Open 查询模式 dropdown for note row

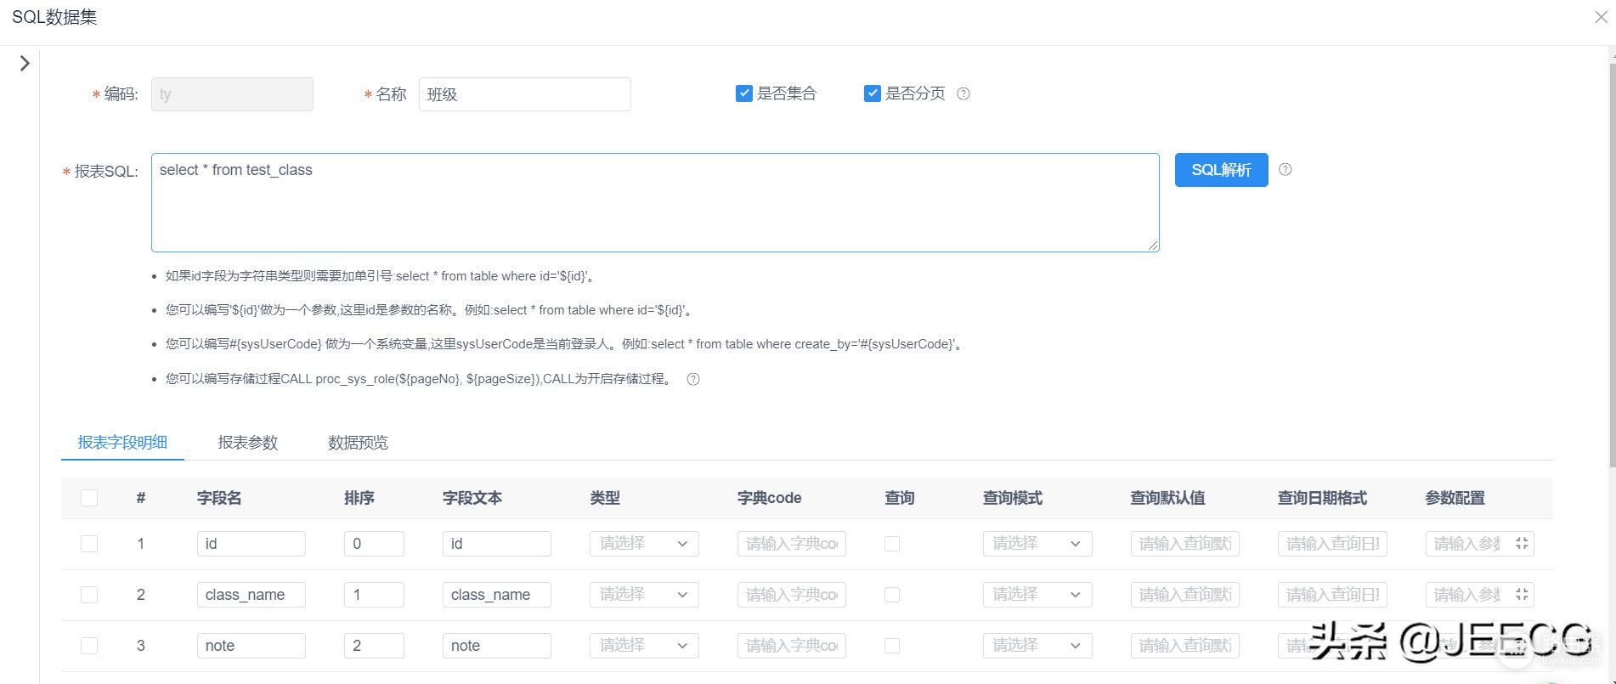coord(1037,646)
